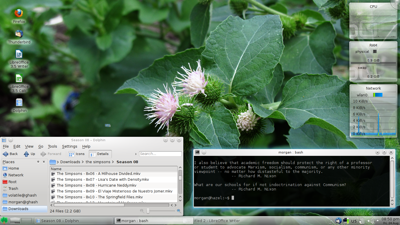Click Dolphin's vertical scrollbar handle
The width and height of the screenshot is (400, 225).
click(x=180, y=178)
